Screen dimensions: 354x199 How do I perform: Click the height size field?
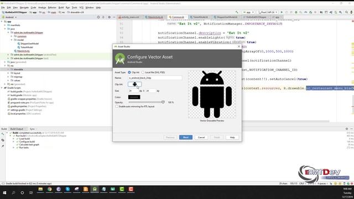(x=151, y=91)
